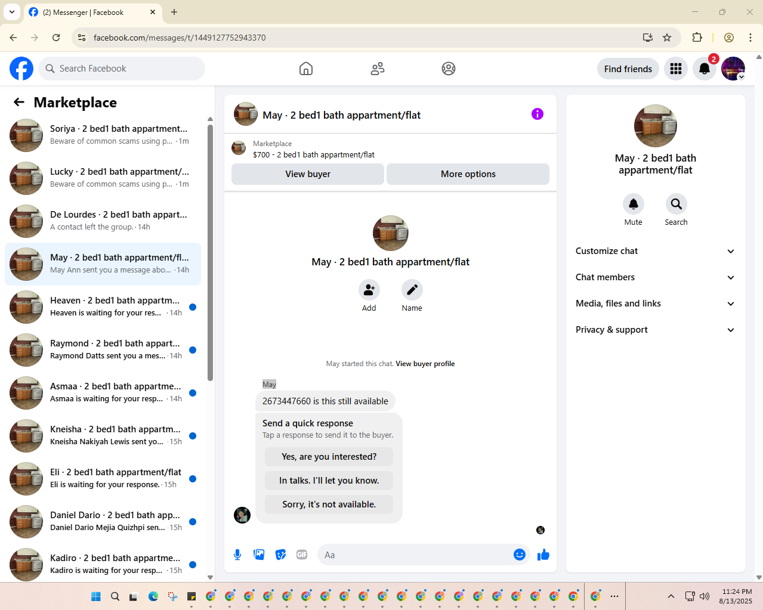Open the account profile picture menu

click(733, 69)
